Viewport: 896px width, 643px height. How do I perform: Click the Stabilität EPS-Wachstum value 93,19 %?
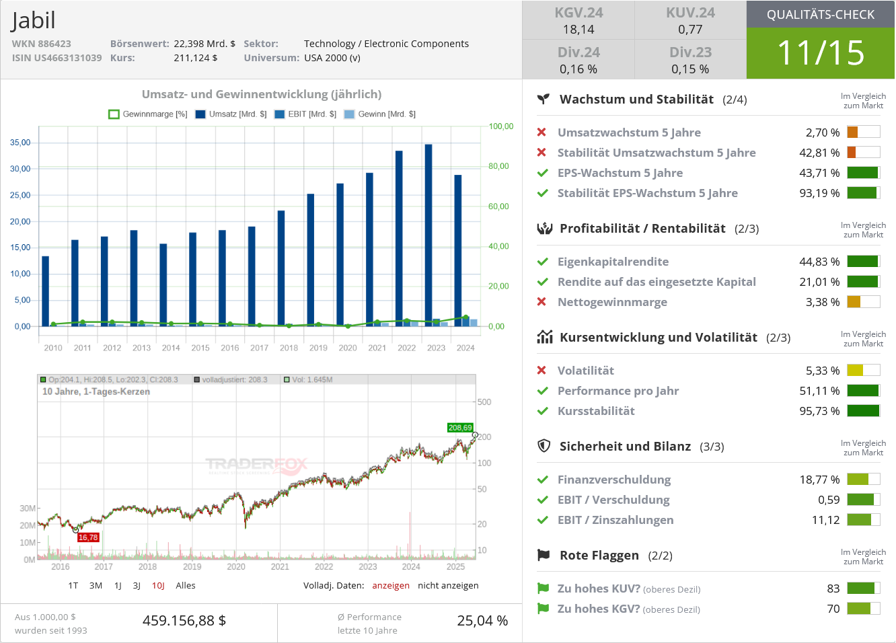tap(819, 193)
